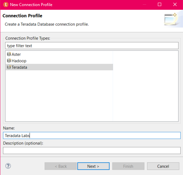Maximize the New Connection Profile window
The image size is (183, 175).
[160, 5]
